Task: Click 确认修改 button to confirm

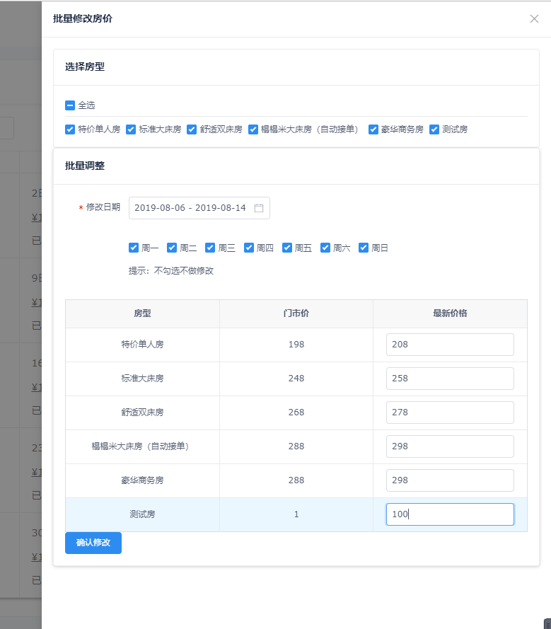Action: (x=93, y=543)
